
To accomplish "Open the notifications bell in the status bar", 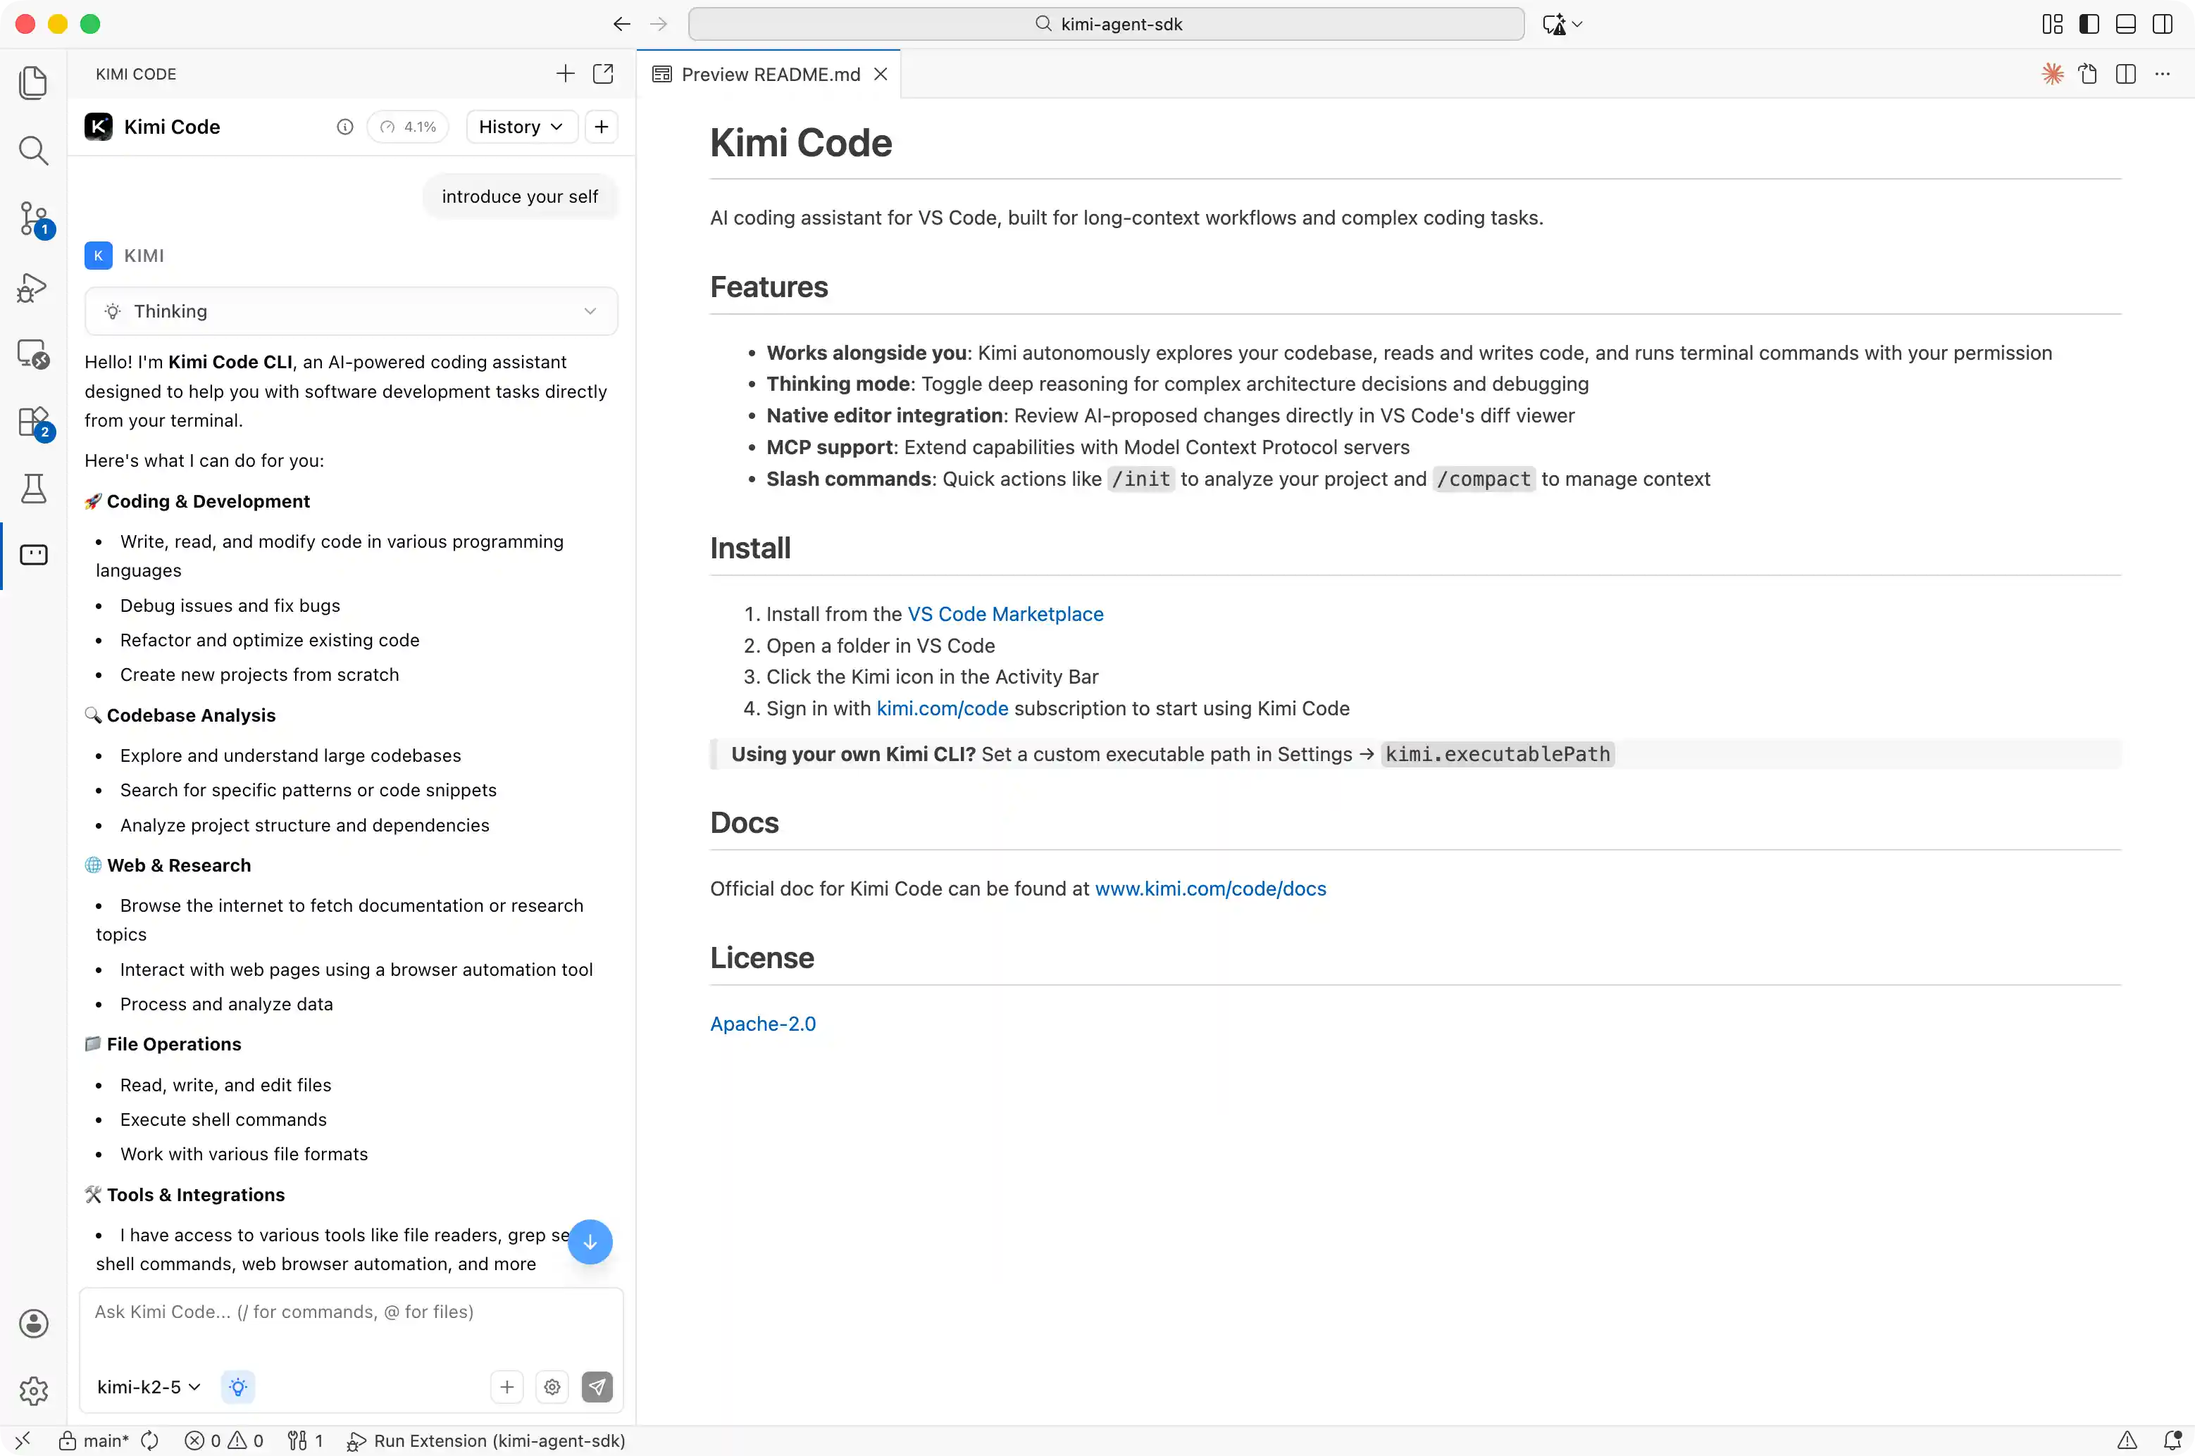I will [2175, 1441].
